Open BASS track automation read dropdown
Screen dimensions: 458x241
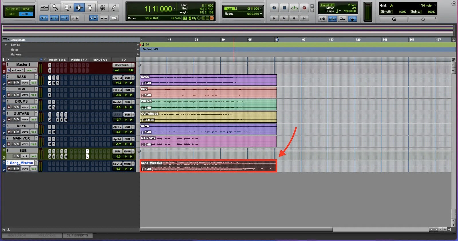[x=33, y=83]
